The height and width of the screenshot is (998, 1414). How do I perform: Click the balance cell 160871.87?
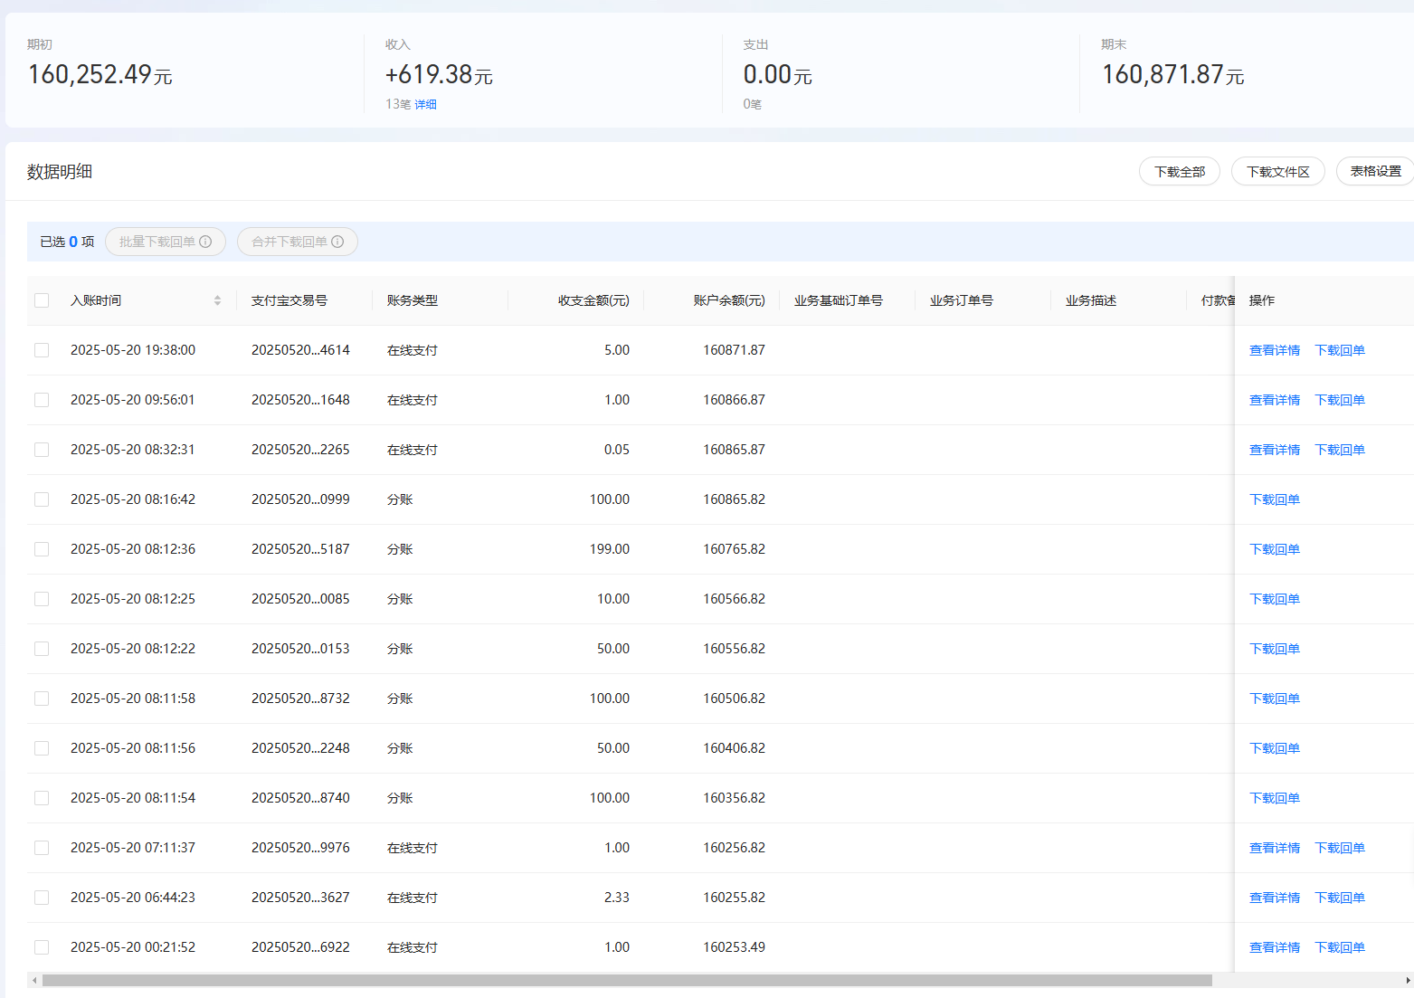click(x=734, y=350)
